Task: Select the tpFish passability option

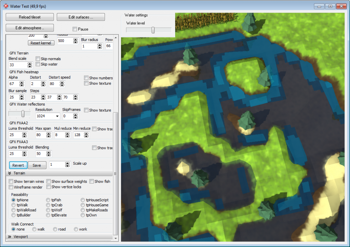Action: [x=48, y=200]
